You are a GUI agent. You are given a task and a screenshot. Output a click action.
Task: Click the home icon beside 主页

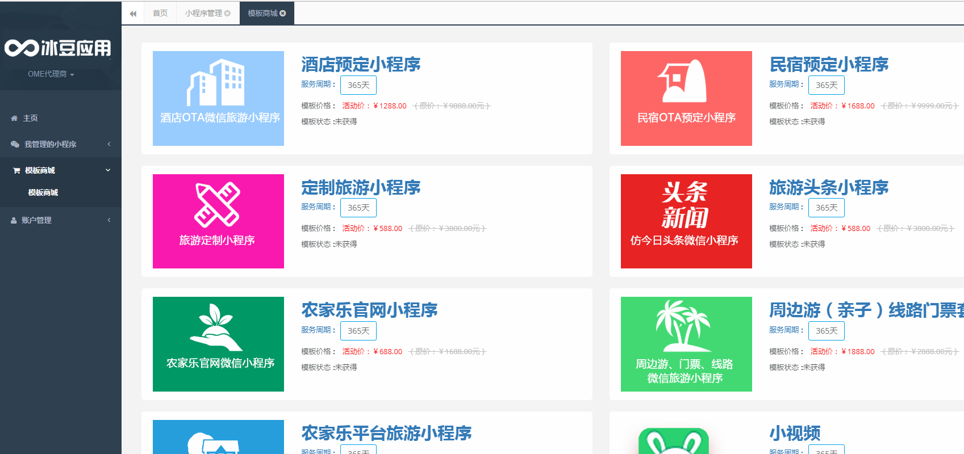14,118
